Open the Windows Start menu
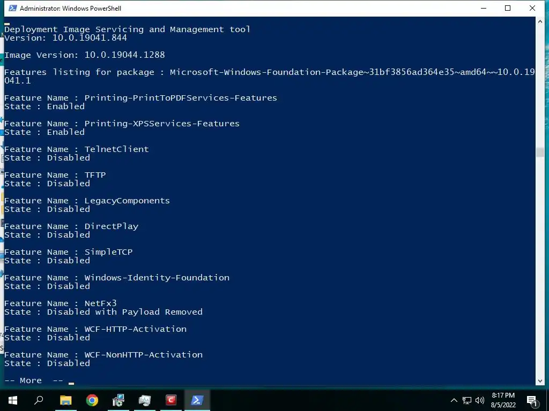Screen dimensions: 549x411 click(x=13, y=400)
